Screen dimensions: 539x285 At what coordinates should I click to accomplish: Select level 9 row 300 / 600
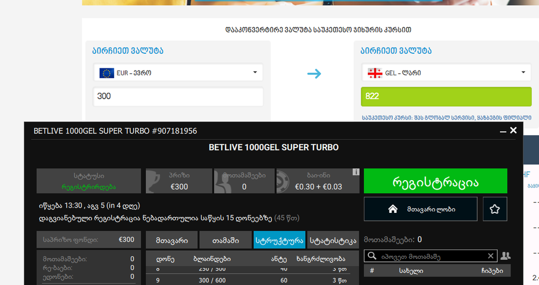248,280
